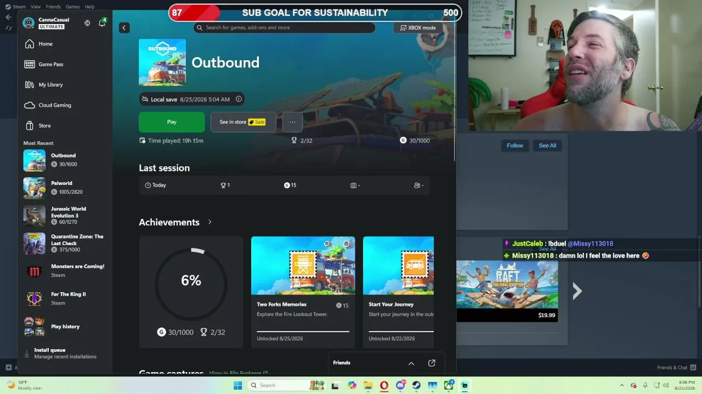This screenshot has height=394, width=702.
Task: Click the Unlocked 8/25/2026 text
Action: [280, 339]
